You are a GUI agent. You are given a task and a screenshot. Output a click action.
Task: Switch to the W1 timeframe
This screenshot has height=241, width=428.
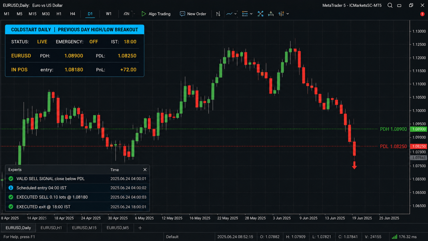click(x=109, y=14)
